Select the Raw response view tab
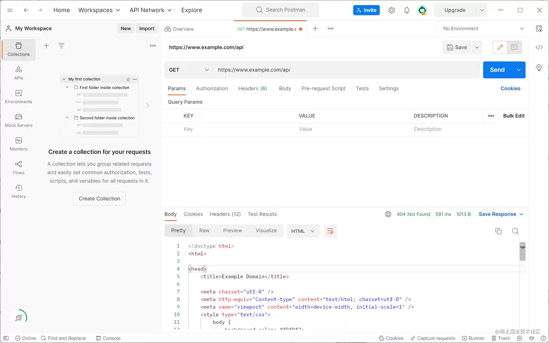Screen dimensions: 549x343 click(204, 231)
